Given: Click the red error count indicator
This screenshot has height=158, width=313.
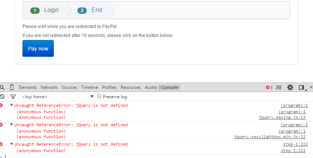Looking at the screenshot, I should [269, 87].
